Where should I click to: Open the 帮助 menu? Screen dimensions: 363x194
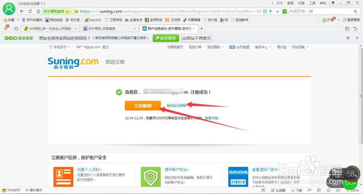click(323, 3)
